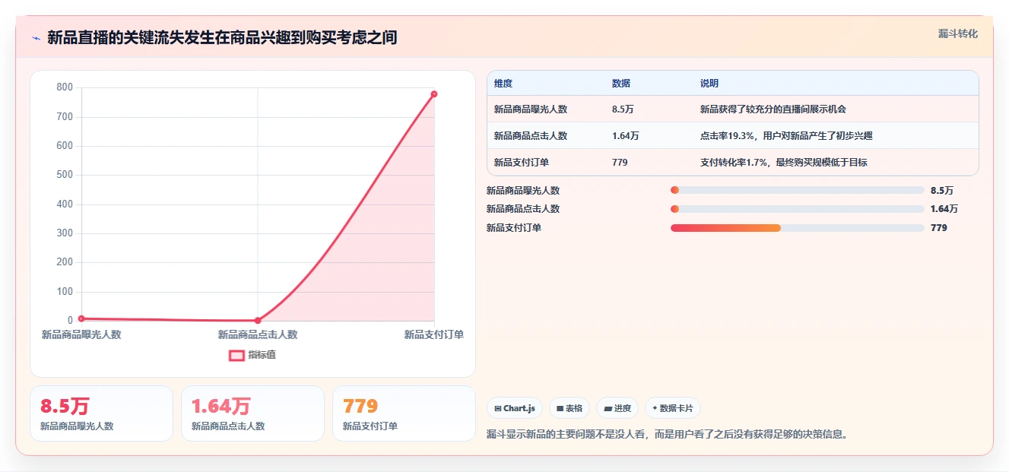This screenshot has height=472, width=1009.
Task: Open the 779 payment orders data card
Action: (x=404, y=413)
